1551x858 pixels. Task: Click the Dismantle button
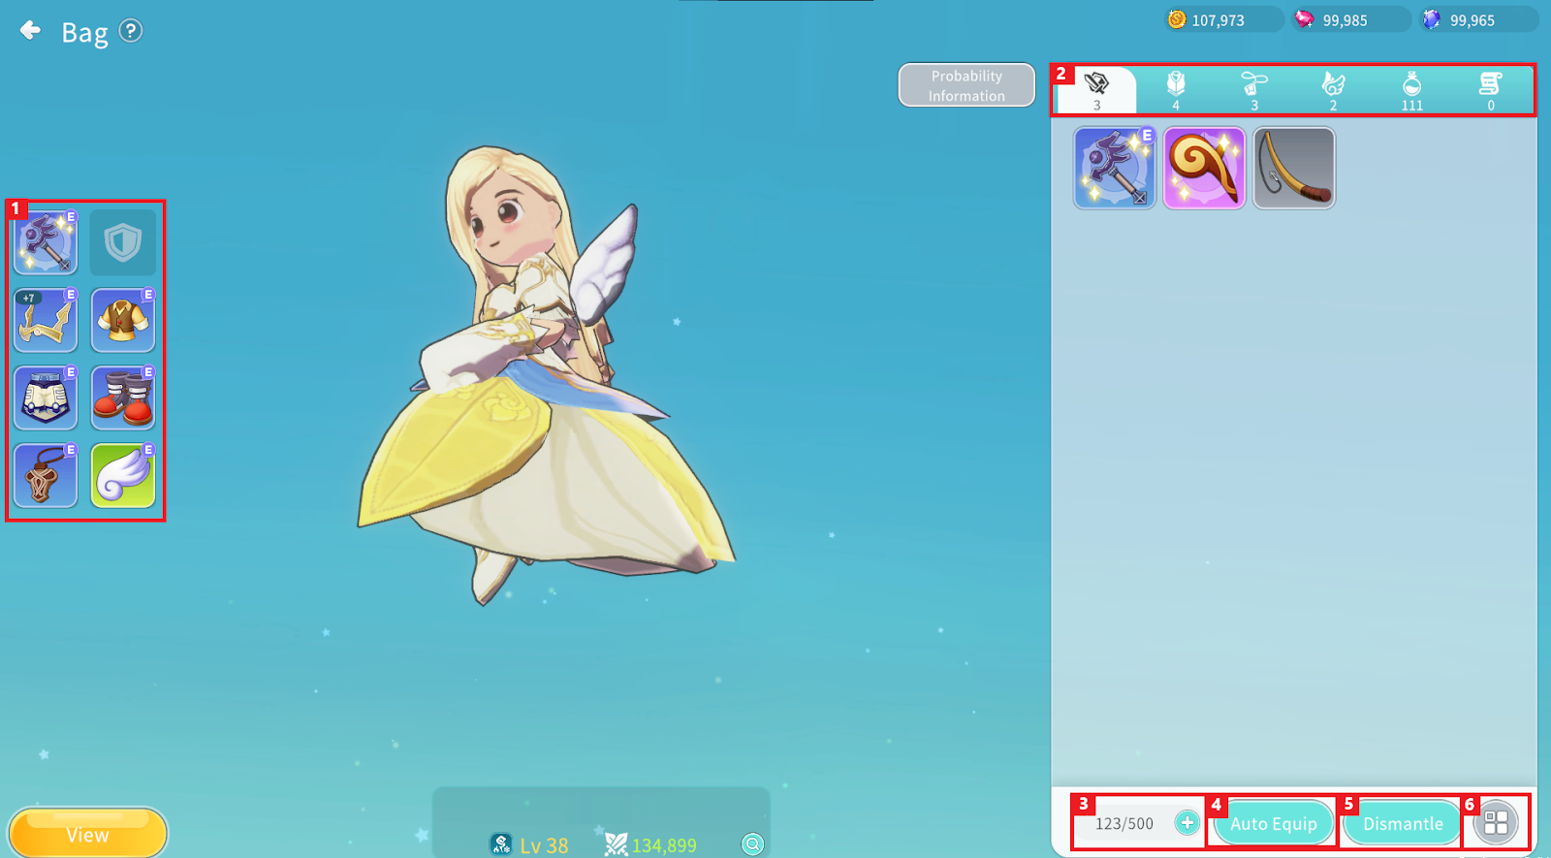point(1403,823)
